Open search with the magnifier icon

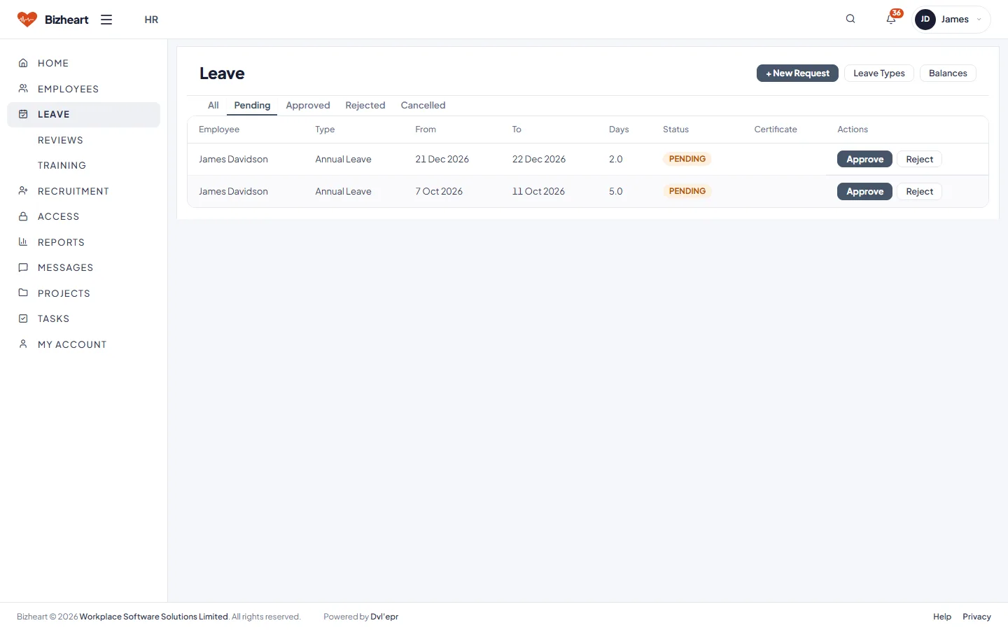point(850,19)
